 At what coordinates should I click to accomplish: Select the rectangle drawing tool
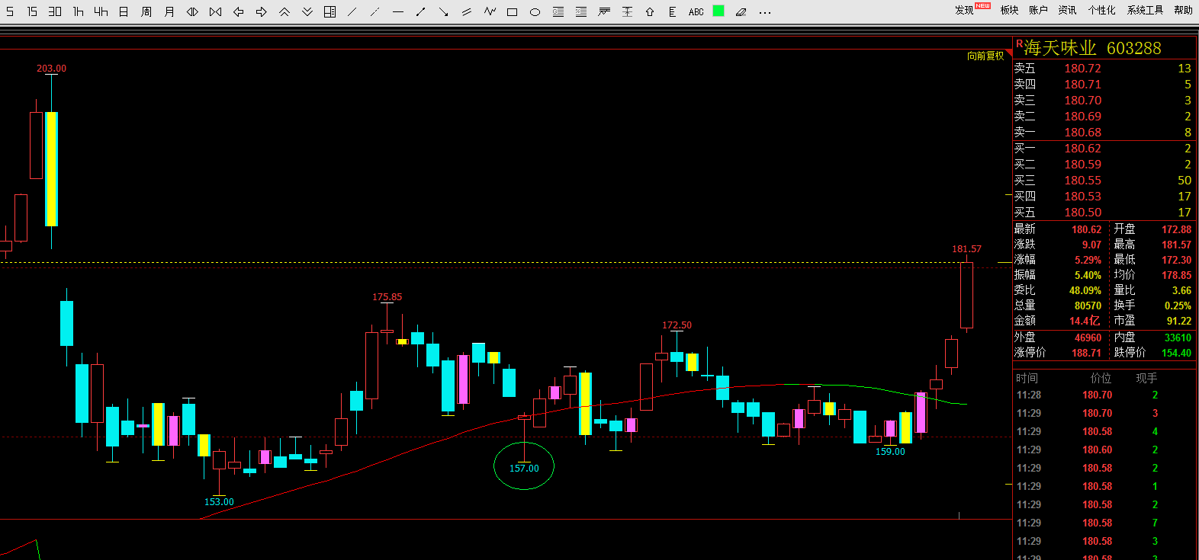pyautogui.click(x=513, y=11)
